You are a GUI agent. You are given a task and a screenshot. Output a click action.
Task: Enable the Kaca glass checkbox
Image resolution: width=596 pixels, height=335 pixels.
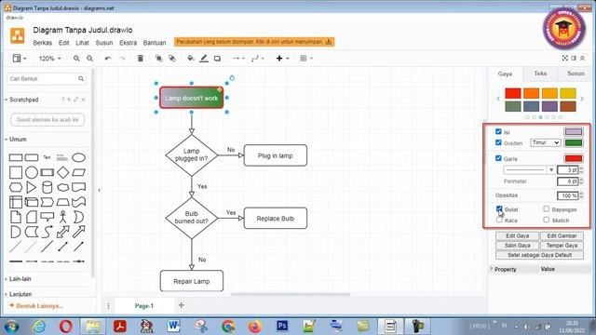(499, 220)
